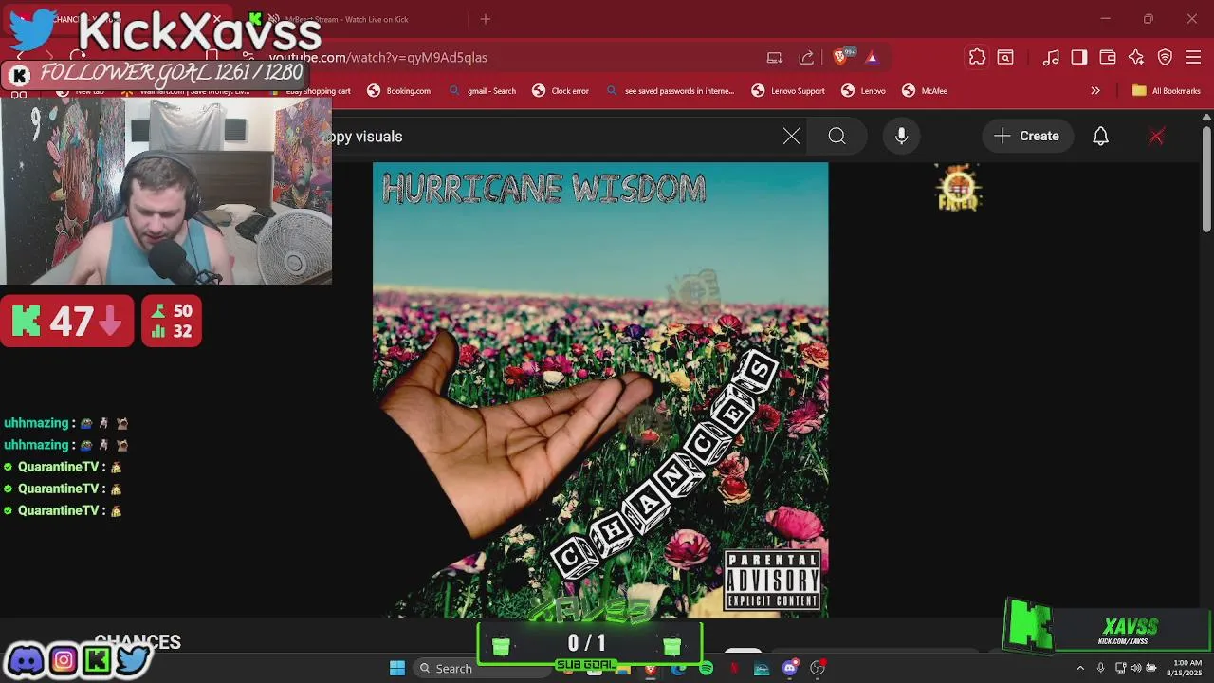This screenshot has width=1214, height=683.
Task: Open the Brave Shields lion icon
Action: tap(840, 58)
